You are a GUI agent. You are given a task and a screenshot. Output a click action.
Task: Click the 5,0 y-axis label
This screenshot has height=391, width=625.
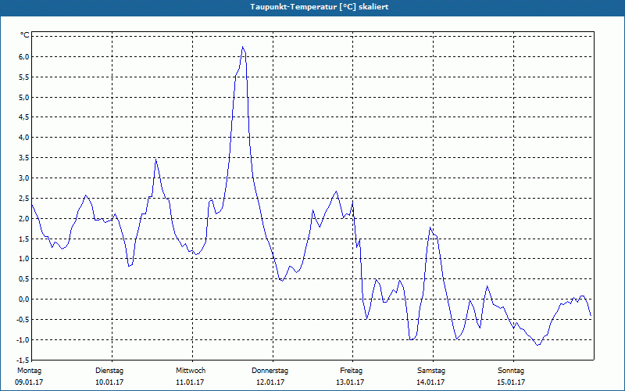(24, 97)
